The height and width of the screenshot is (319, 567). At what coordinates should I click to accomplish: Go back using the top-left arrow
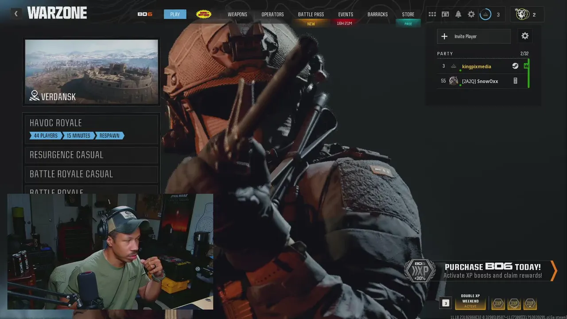click(16, 14)
